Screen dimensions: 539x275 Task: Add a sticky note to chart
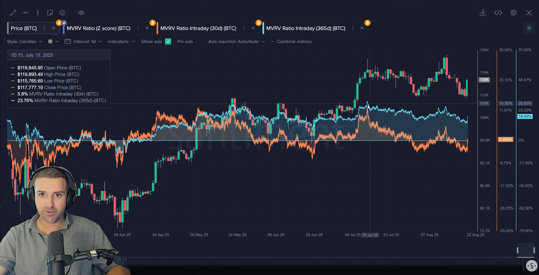[50, 13]
